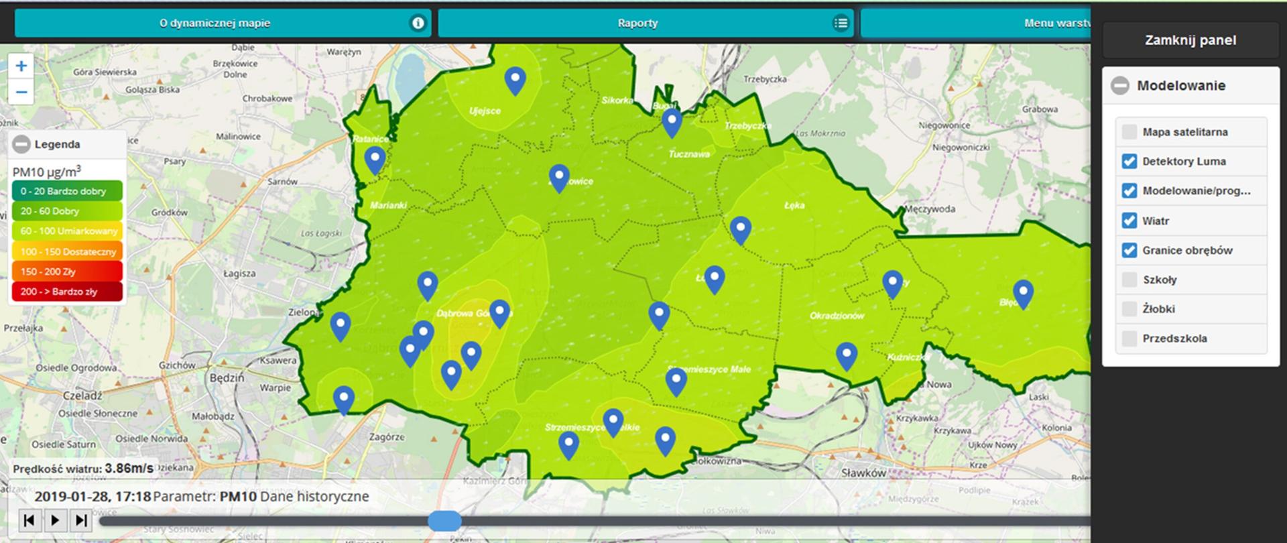Image resolution: width=1287 pixels, height=543 pixels.
Task: Collapse the Modelowanie section
Action: pos(1120,86)
